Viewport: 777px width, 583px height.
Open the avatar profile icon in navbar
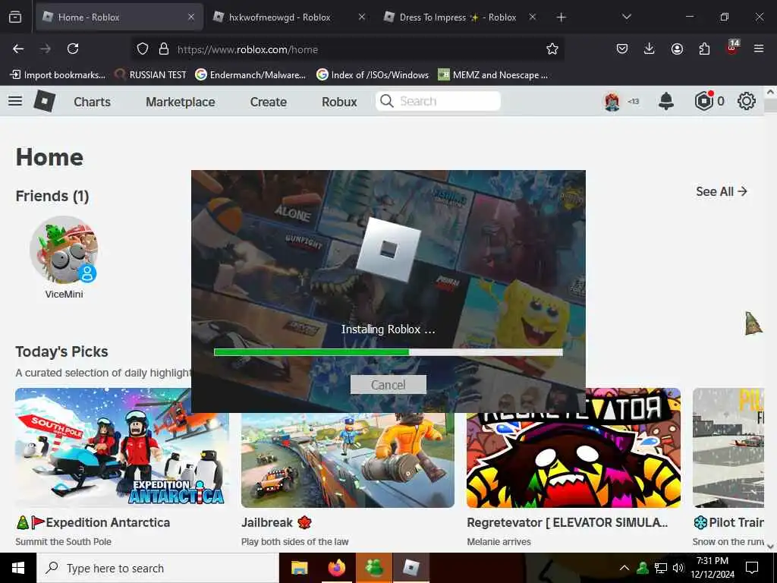click(612, 102)
